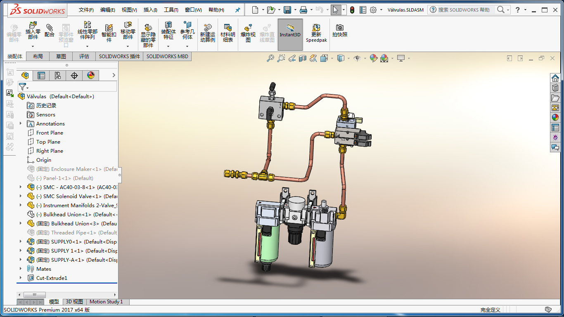
Task: Open the ConfigurationManager tab icon
Action: (57, 75)
